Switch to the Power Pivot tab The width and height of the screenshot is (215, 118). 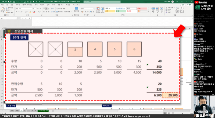click(77, 5)
